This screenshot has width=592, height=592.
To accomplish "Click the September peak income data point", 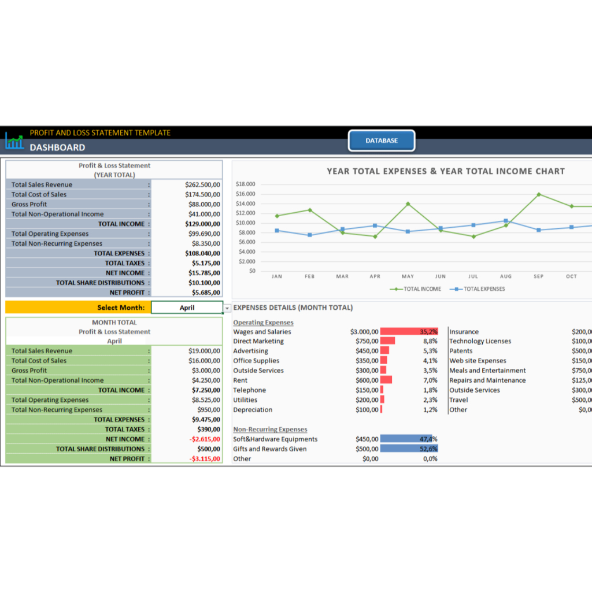I will tap(538, 195).
